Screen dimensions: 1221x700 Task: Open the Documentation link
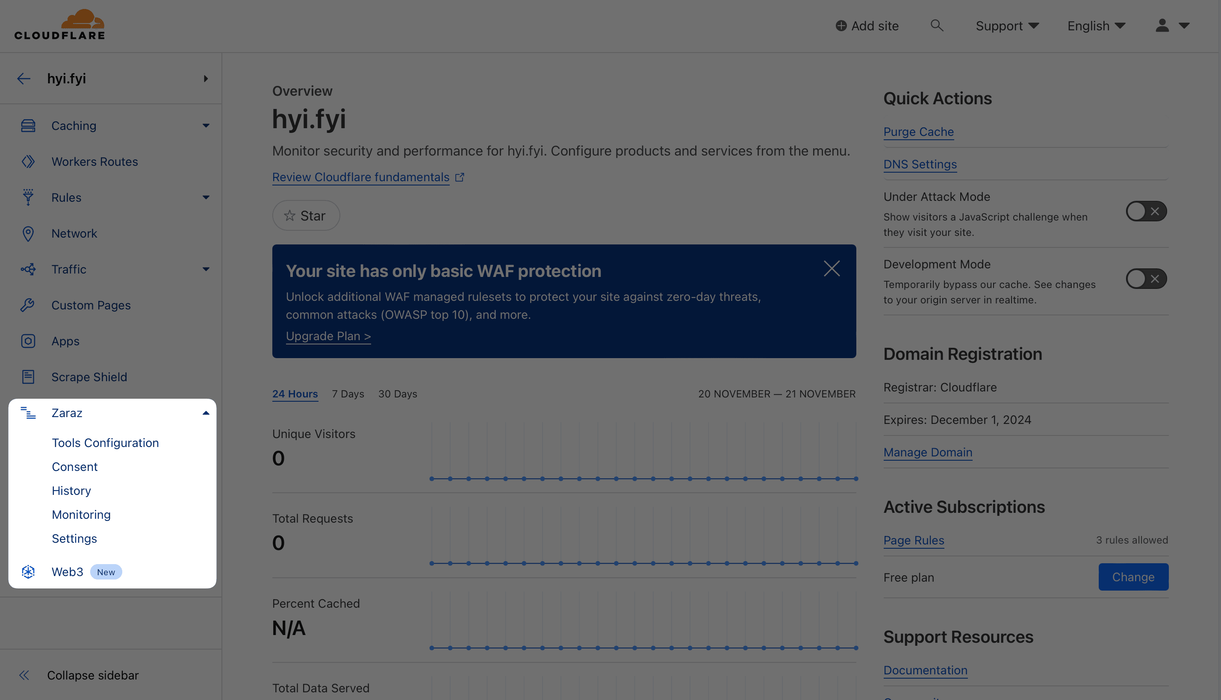pyautogui.click(x=925, y=670)
